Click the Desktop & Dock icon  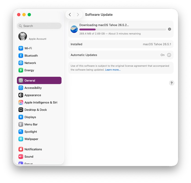coord(21,110)
